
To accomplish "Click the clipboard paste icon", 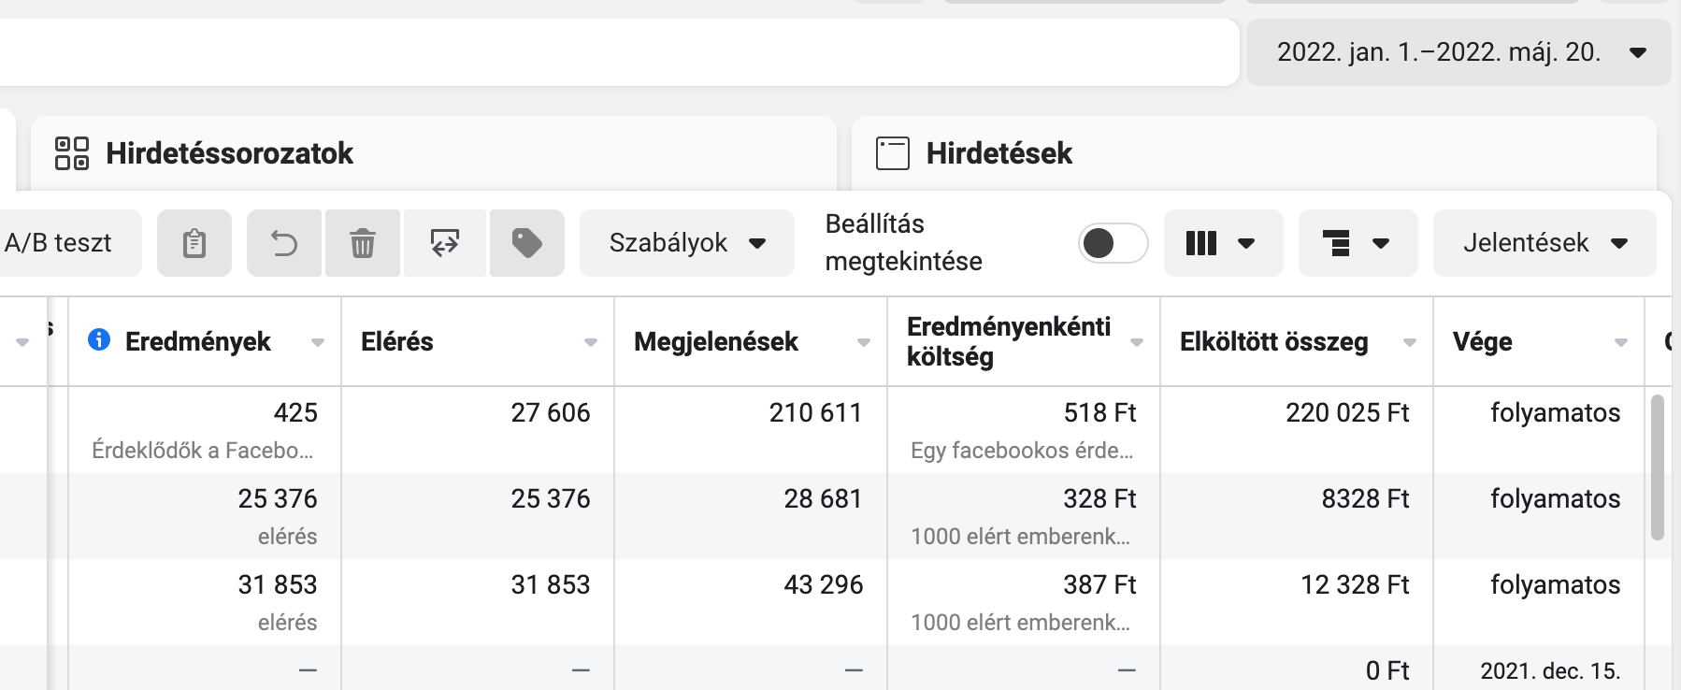I will coord(194,243).
